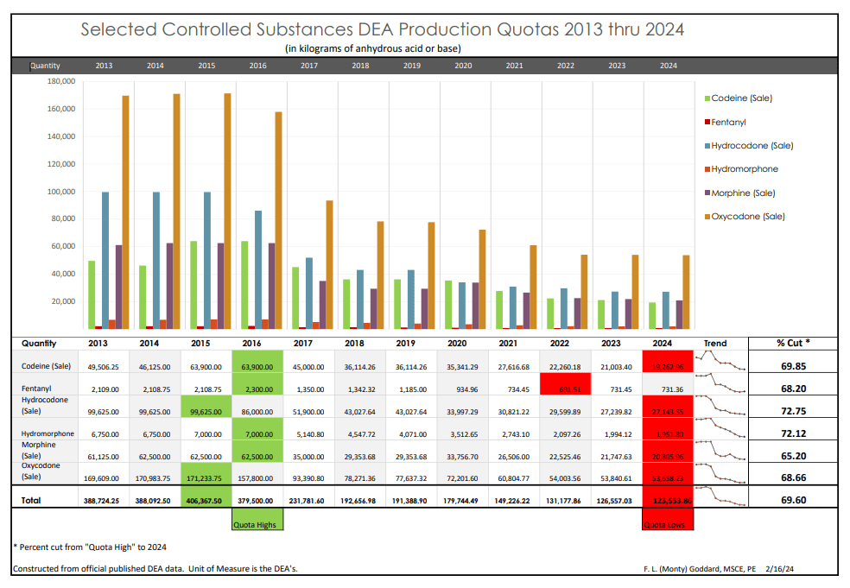850x588 pixels.
Task: Select the 2024 column header in table
Action: 668,343
